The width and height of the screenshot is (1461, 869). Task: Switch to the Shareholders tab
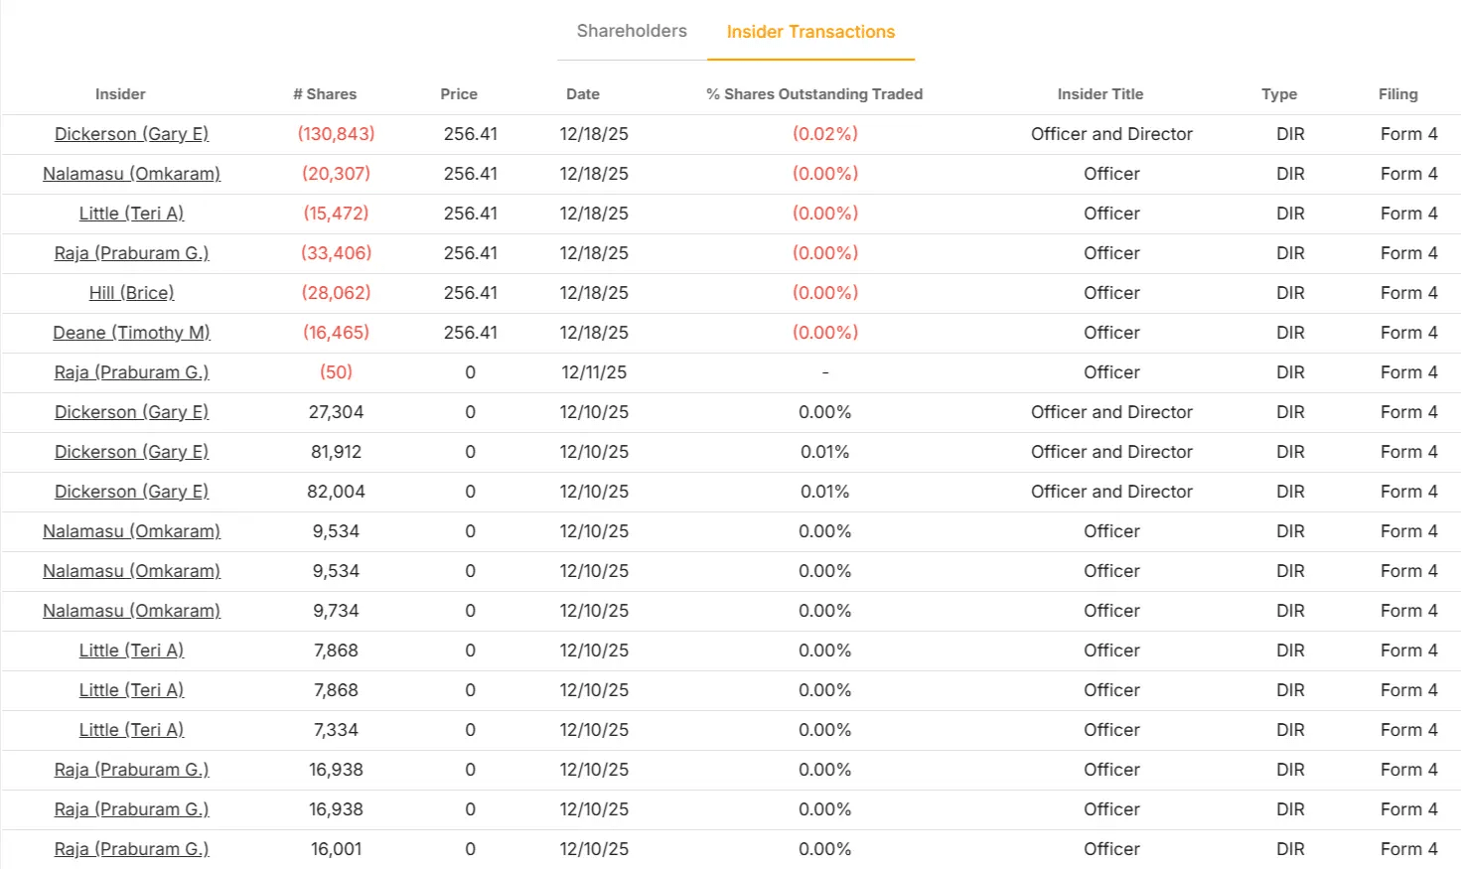(x=632, y=31)
